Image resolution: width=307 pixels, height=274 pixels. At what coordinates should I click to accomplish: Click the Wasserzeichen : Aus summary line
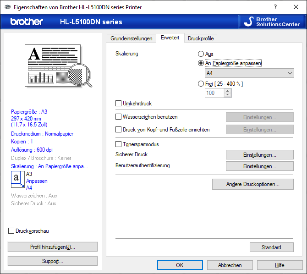(x=34, y=196)
